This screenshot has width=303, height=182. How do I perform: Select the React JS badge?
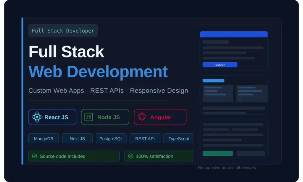point(52,117)
